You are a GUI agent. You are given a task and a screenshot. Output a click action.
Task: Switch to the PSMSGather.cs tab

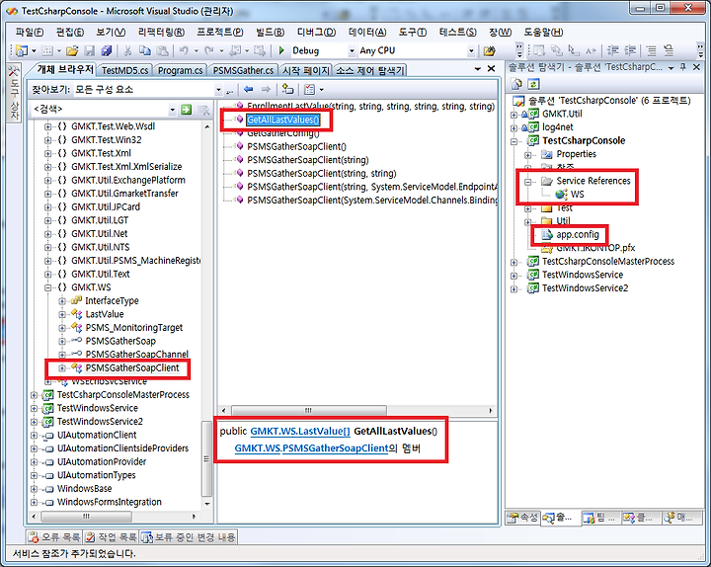pos(243,70)
